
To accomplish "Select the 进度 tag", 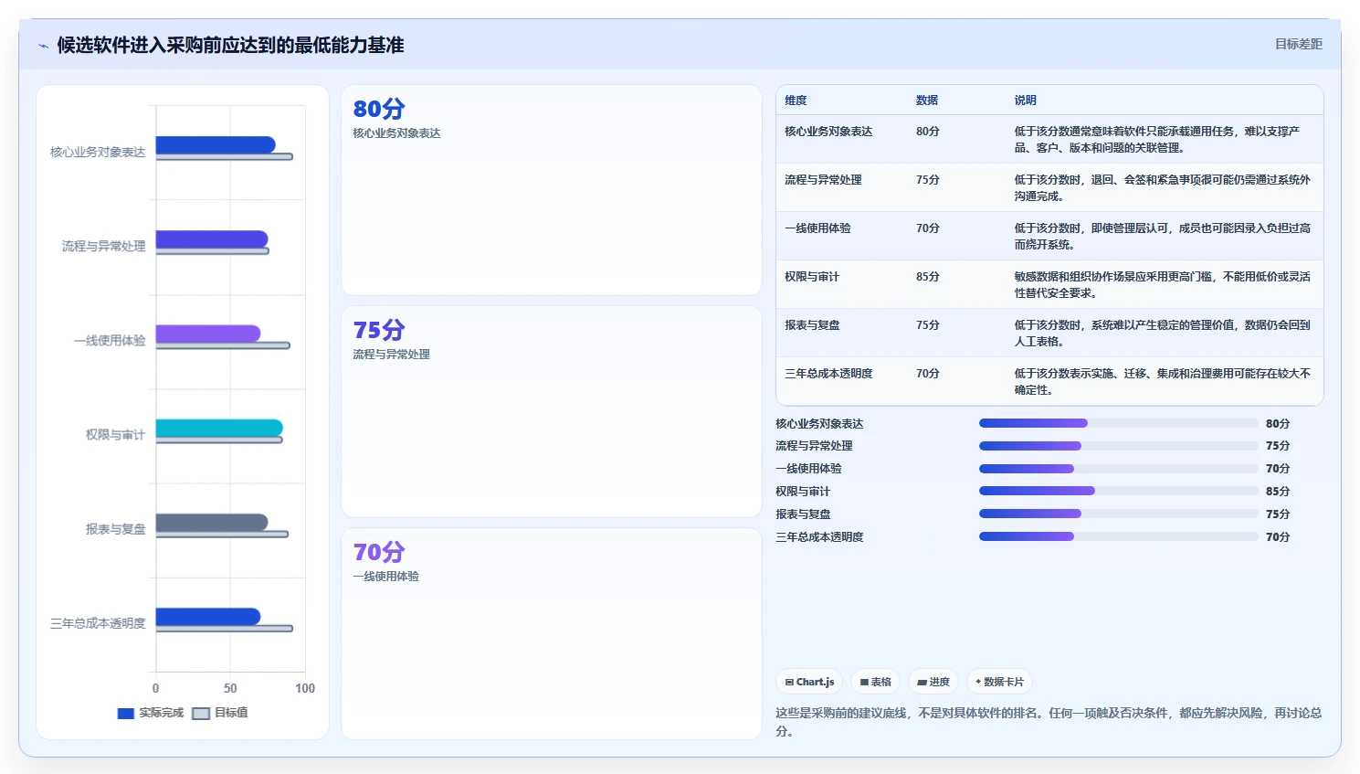I will (933, 682).
